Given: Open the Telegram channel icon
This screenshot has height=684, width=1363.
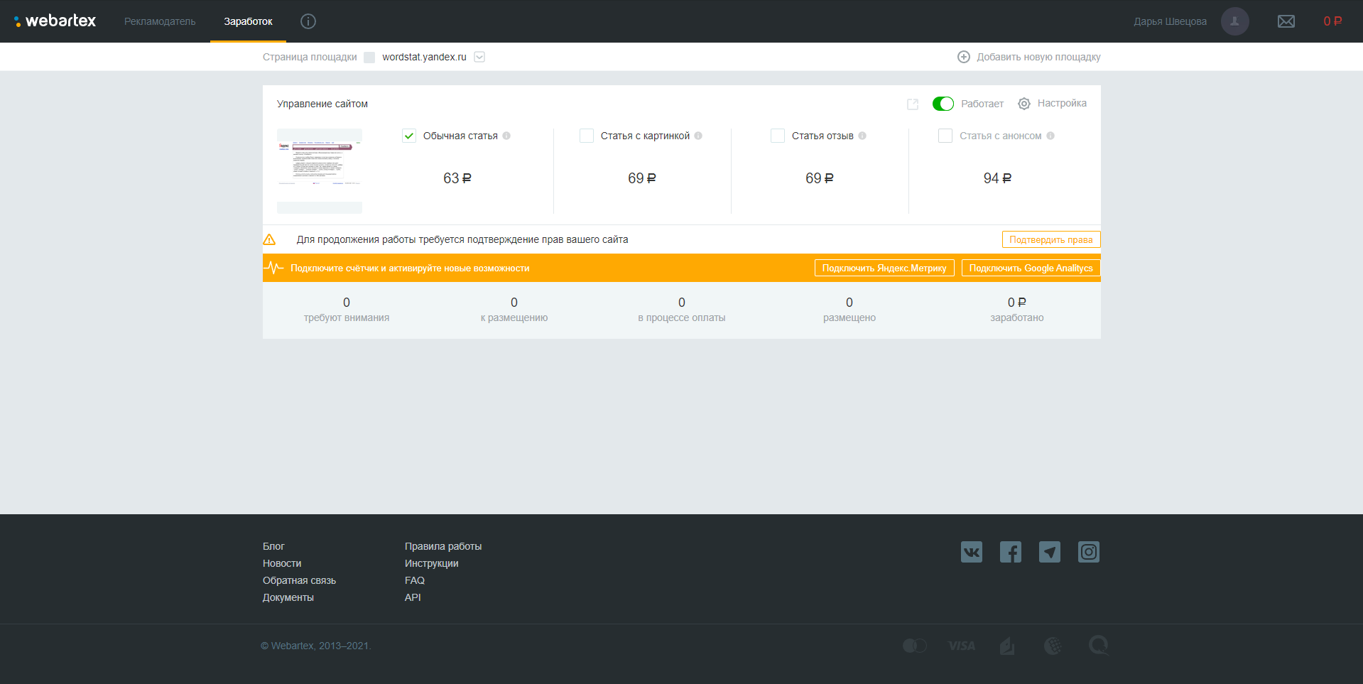Looking at the screenshot, I should [x=1050, y=552].
